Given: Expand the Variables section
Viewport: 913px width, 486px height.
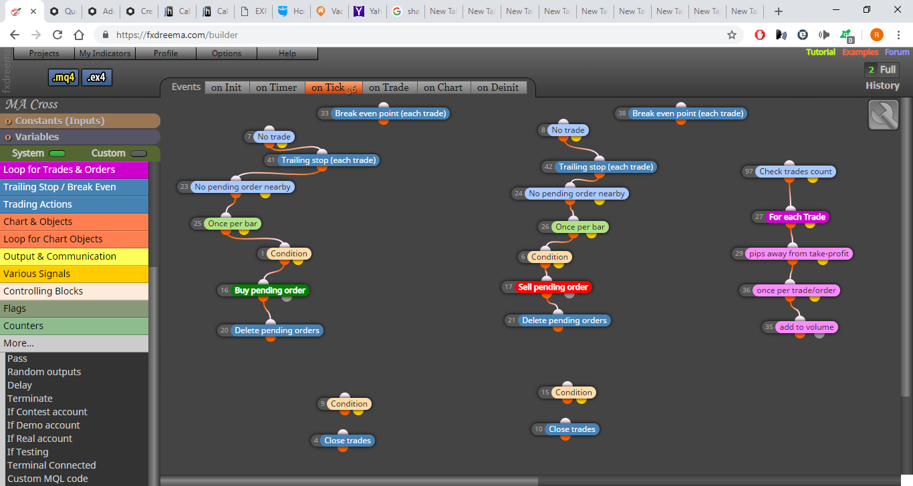Looking at the screenshot, I should 80,137.
